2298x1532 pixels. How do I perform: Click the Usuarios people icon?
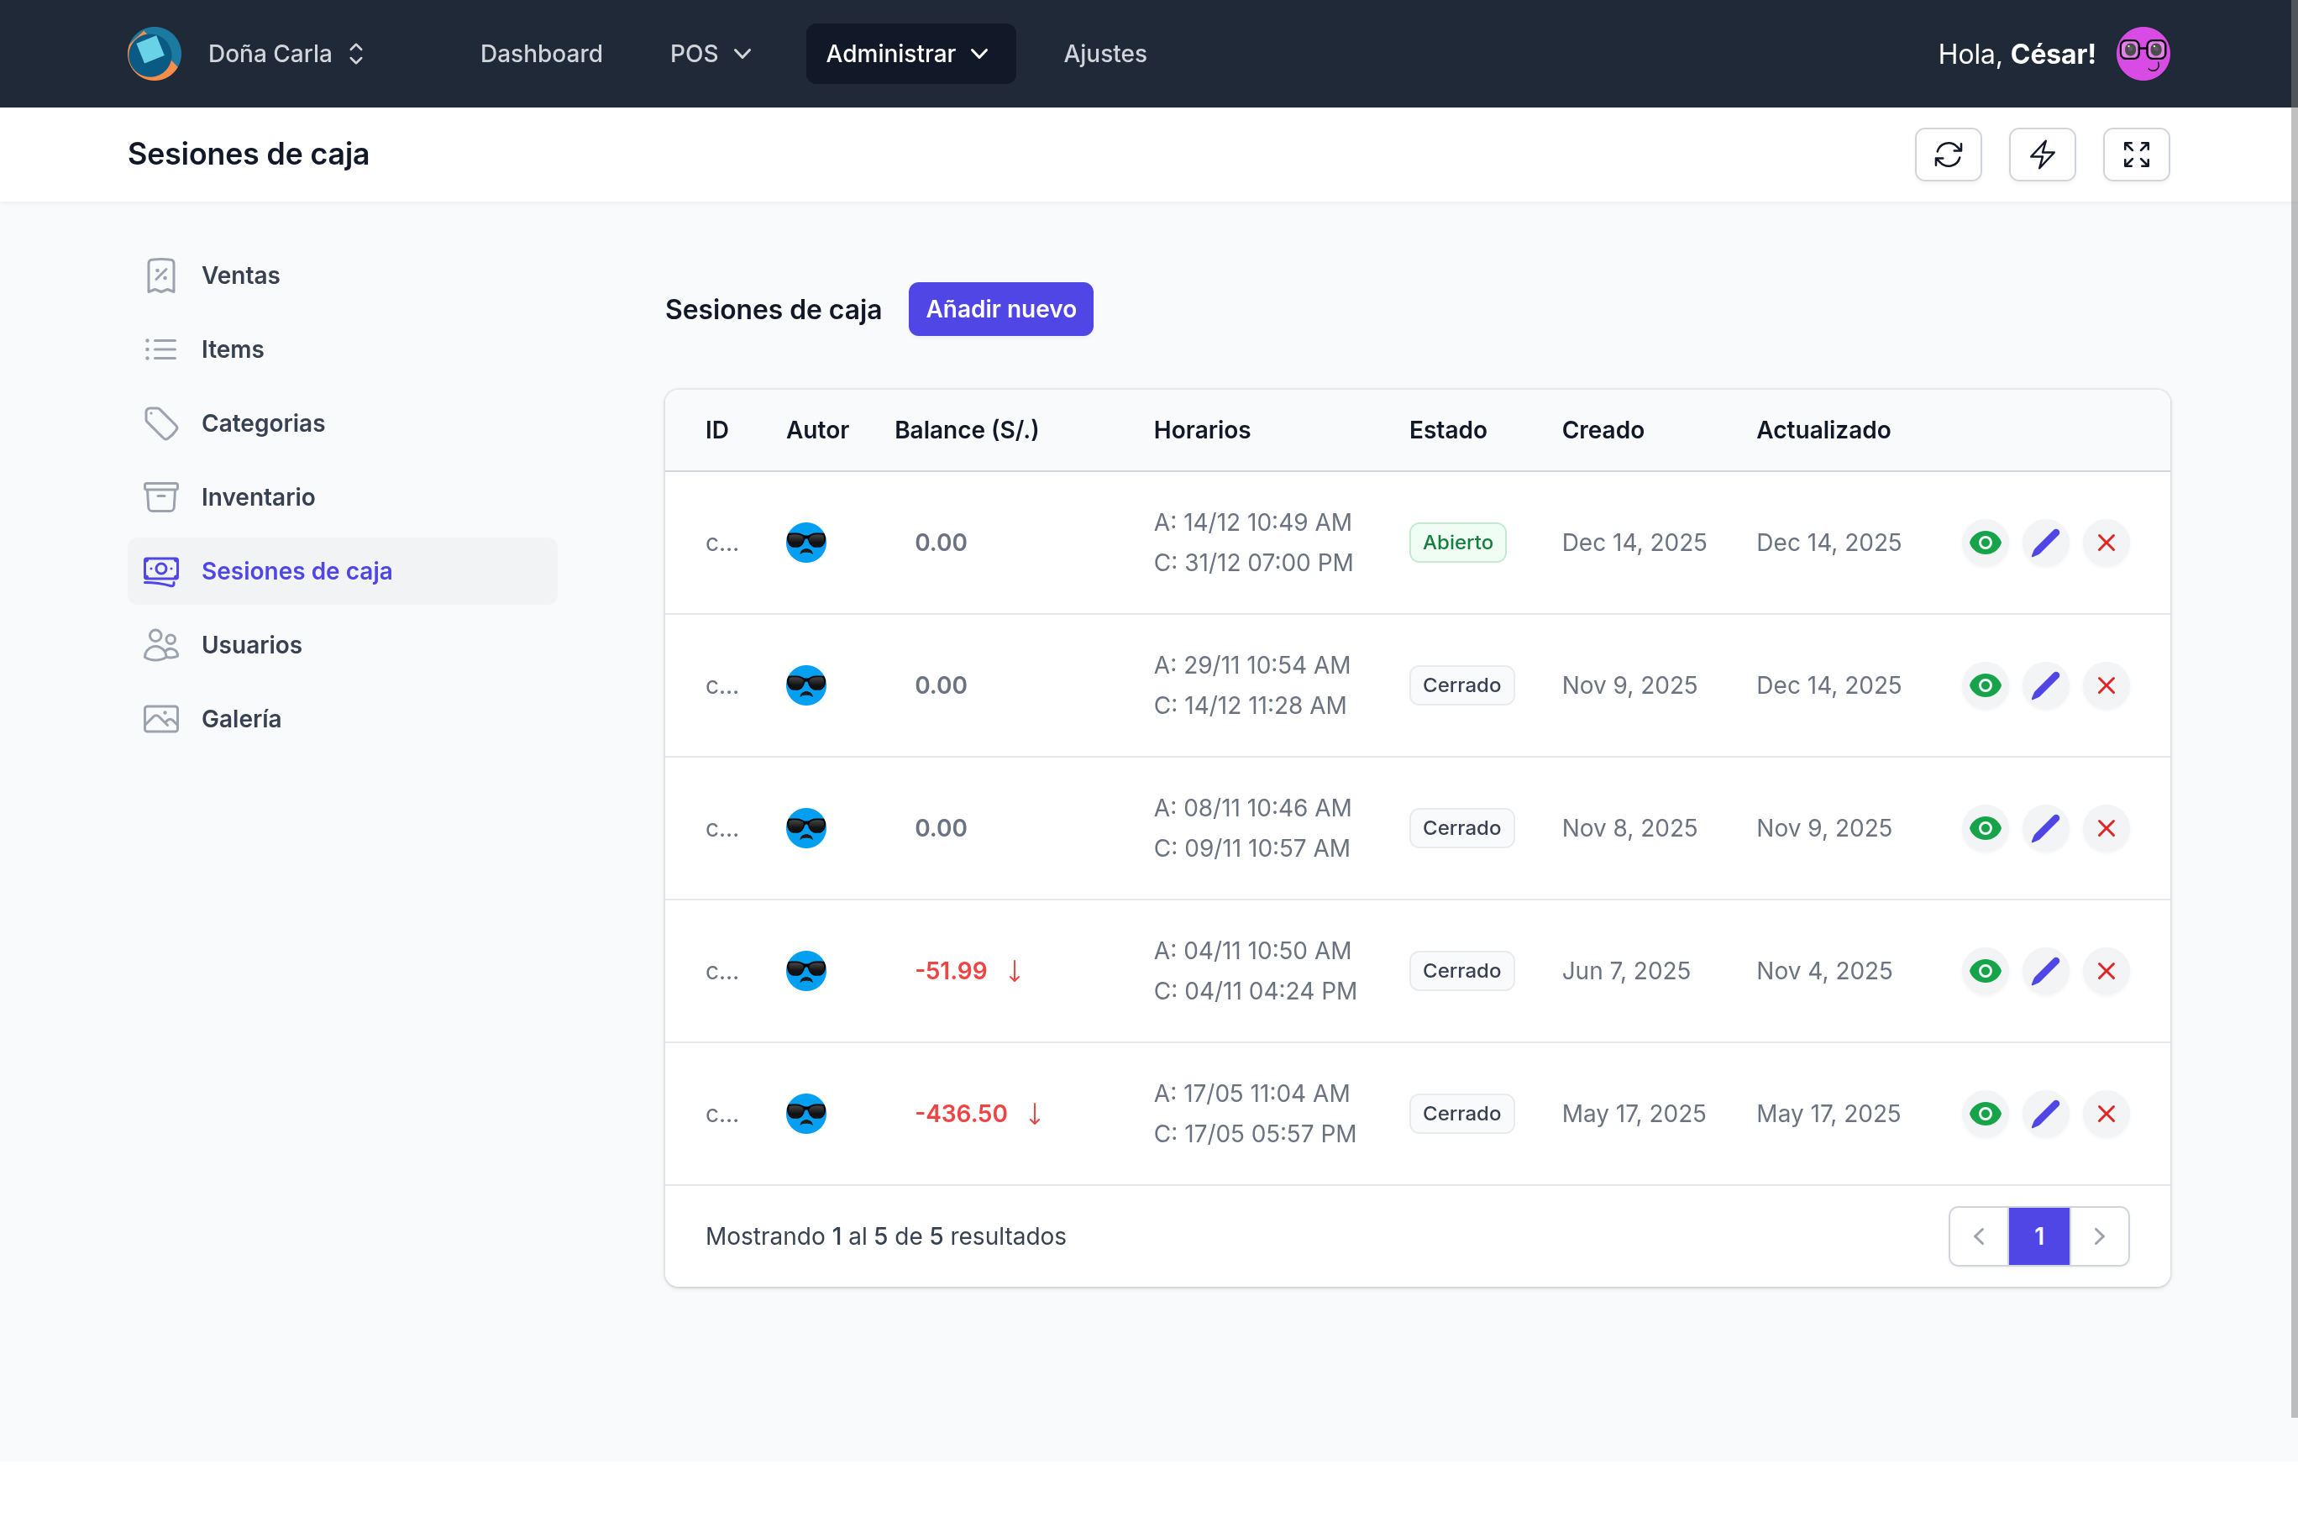tap(161, 645)
